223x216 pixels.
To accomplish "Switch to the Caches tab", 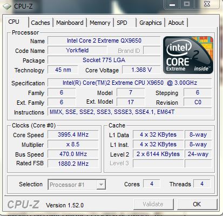I will [x=40, y=23].
